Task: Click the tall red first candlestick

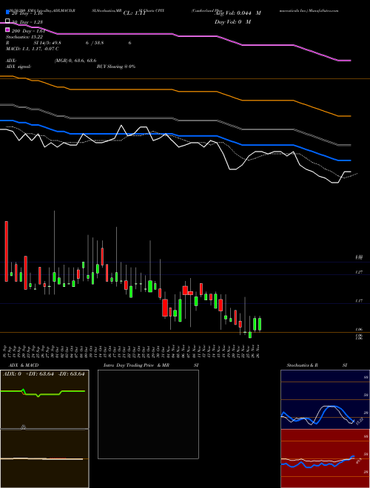Action: coord(6,251)
